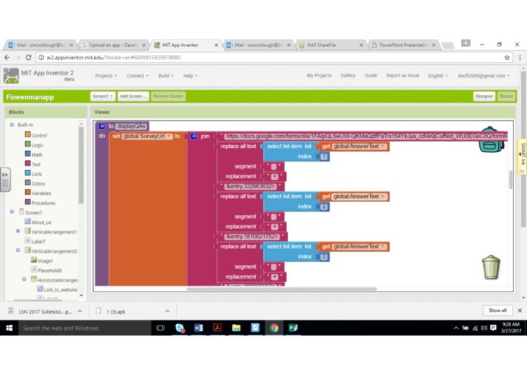Reload the page with the refresh icon
Viewport: 527px width, 375px height.
pyautogui.click(x=29, y=58)
